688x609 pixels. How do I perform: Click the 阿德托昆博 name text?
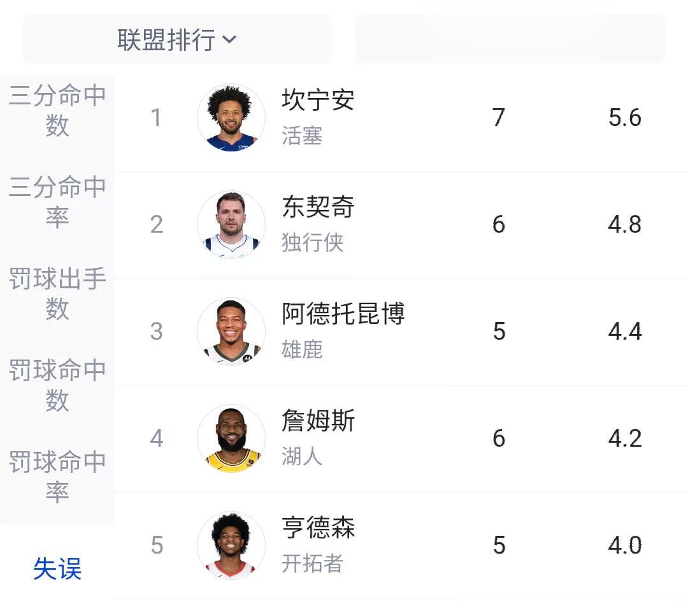[x=343, y=314]
